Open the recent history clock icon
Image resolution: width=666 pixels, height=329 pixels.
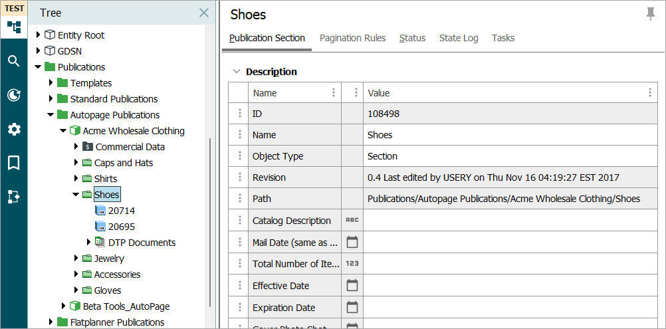[13, 95]
